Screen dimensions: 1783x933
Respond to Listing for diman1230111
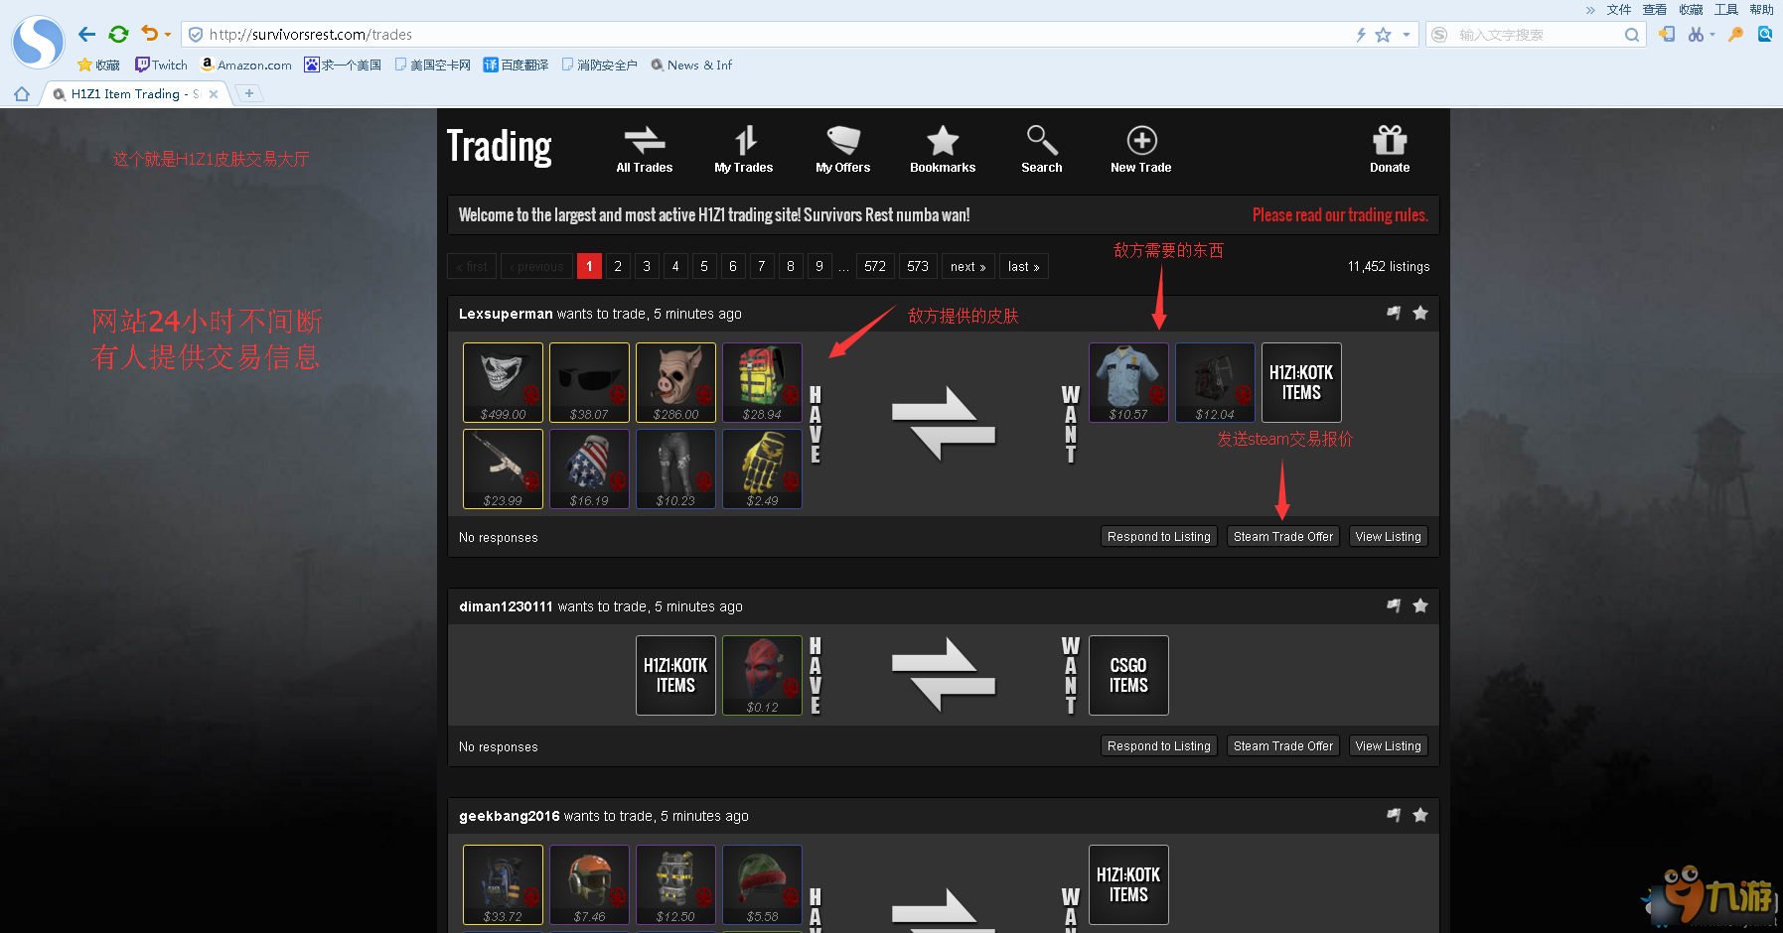coord(1159,746)
